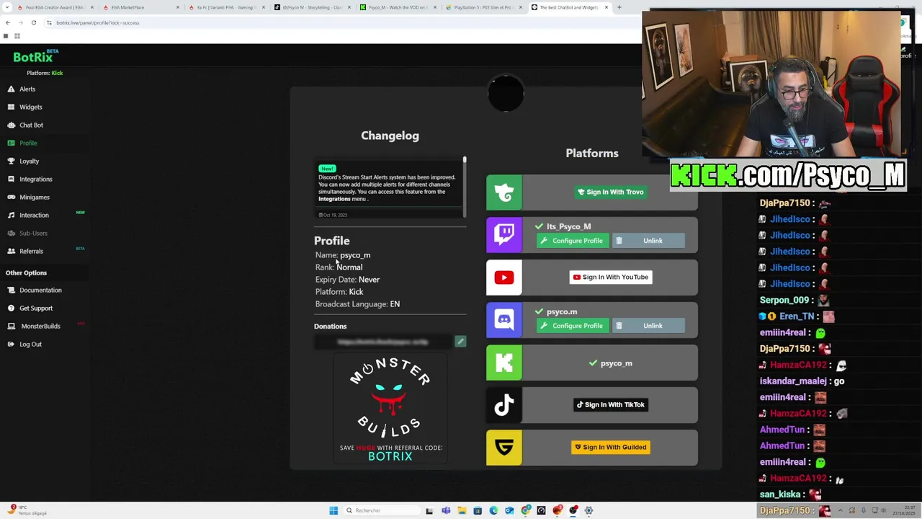Image resolution: width=922 pixels, height=519 pixels.
Task: Click the browser back arrow
Action: pyautogui.click(x=8, y=22)
